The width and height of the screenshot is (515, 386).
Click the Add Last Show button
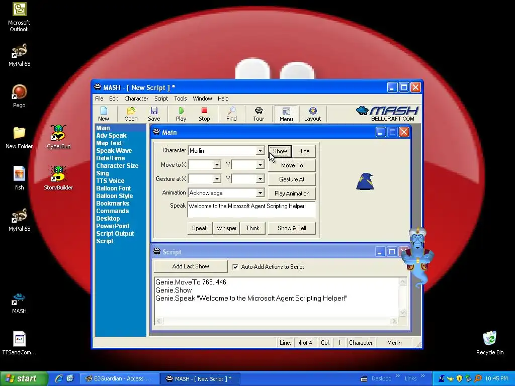click(x=191, y=266)
